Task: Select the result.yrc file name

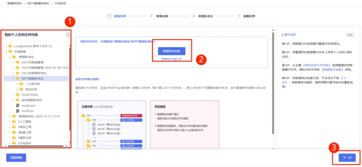Action: click(x=28, y=111)
